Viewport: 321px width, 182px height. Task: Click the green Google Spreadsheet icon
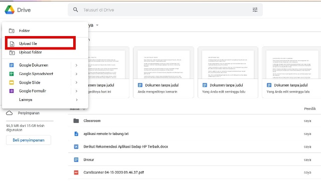(x=12, y=74)
